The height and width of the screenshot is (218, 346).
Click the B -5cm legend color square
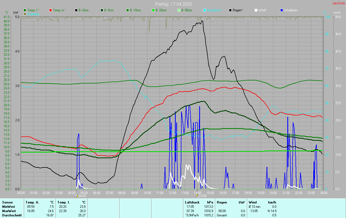(x=102, y=10)
